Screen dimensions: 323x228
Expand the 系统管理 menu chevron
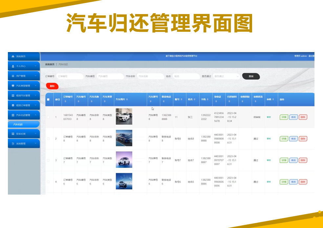click(35, 143)
